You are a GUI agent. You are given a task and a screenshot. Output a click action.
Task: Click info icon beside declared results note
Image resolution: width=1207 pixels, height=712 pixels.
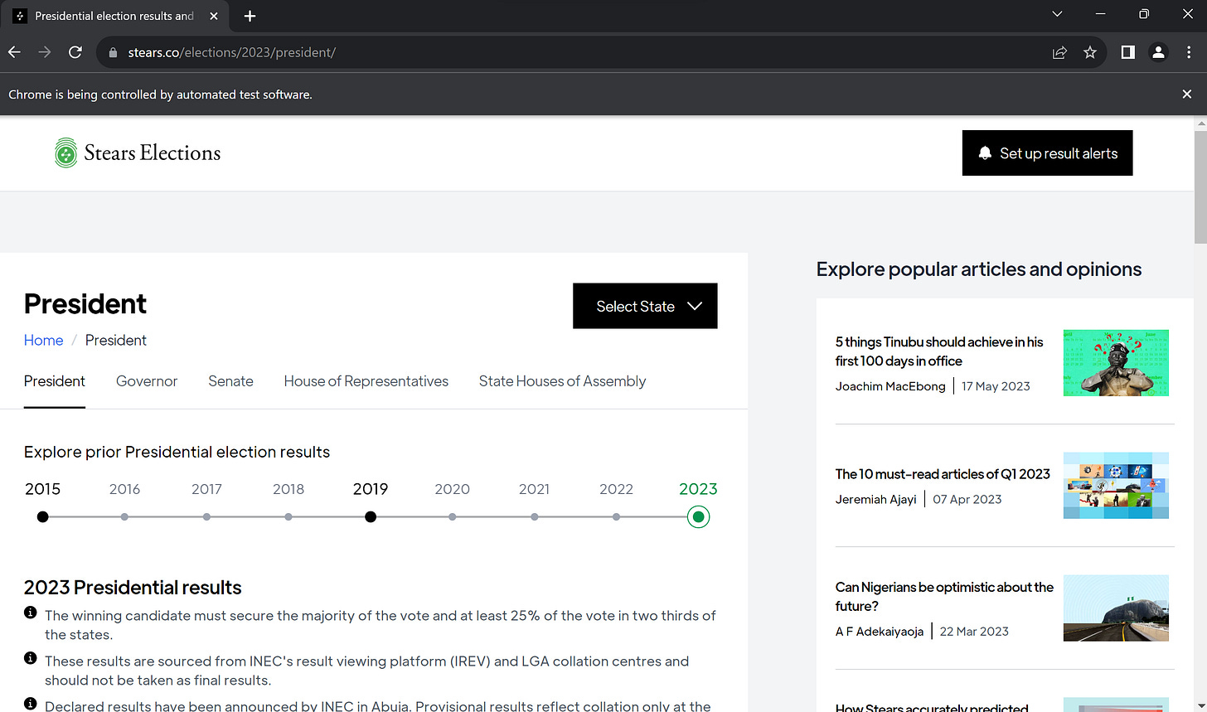pyautogui.click(x=31, y=704)
